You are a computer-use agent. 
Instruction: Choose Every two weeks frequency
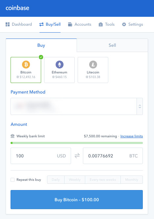pyautogui.click(x=103, y=179)
